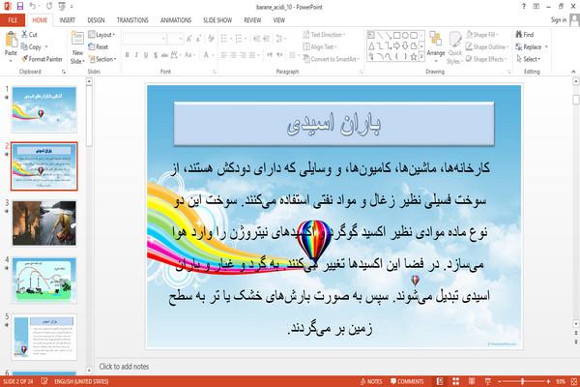Select the Rectangle shape in the shapes gallery
Screen dimensions: 580x387
pyautogui.click(x=397, y=36)
